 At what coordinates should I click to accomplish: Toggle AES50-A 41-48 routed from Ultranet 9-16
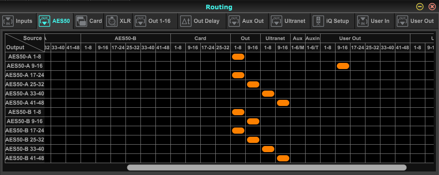click(x=283, y=103)
